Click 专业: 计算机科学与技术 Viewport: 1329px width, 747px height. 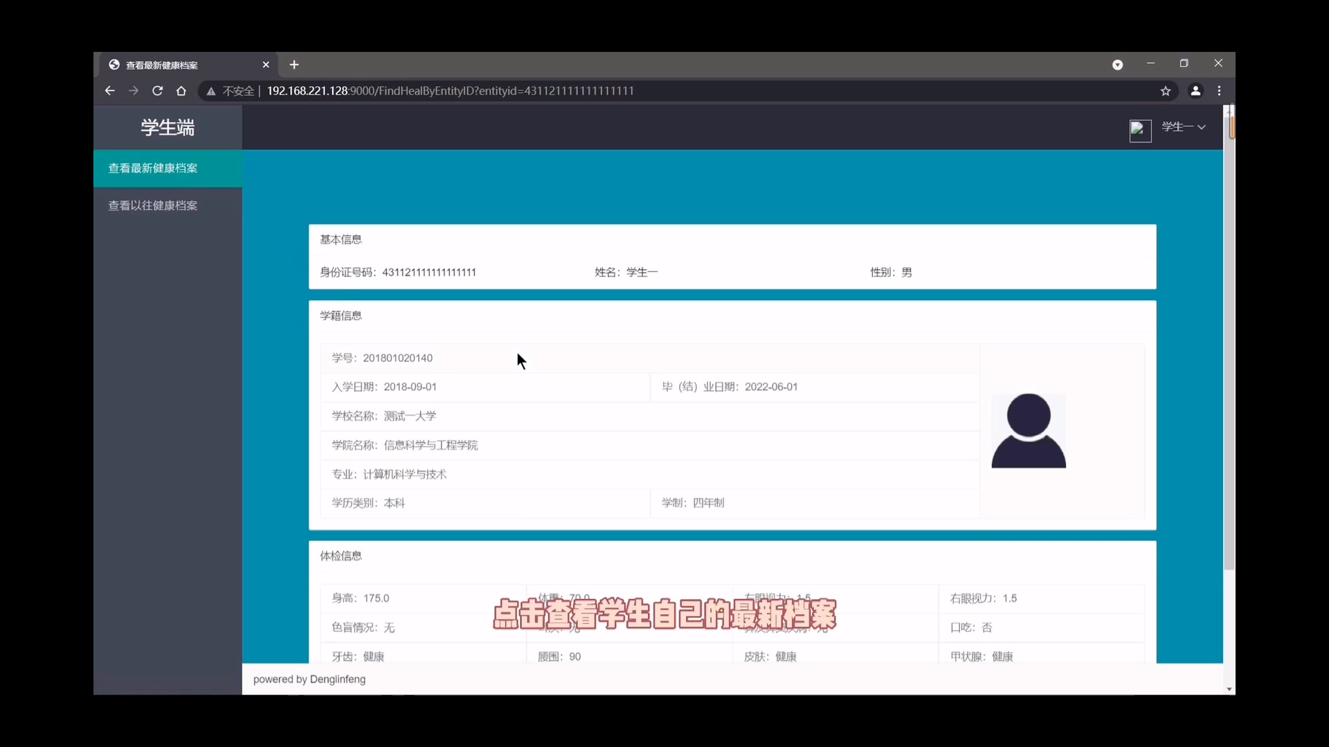[x=389, y=474]
